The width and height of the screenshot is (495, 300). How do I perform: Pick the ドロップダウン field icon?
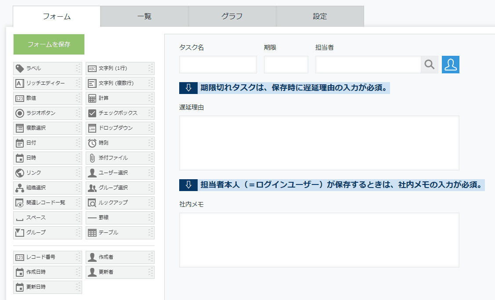92,128
